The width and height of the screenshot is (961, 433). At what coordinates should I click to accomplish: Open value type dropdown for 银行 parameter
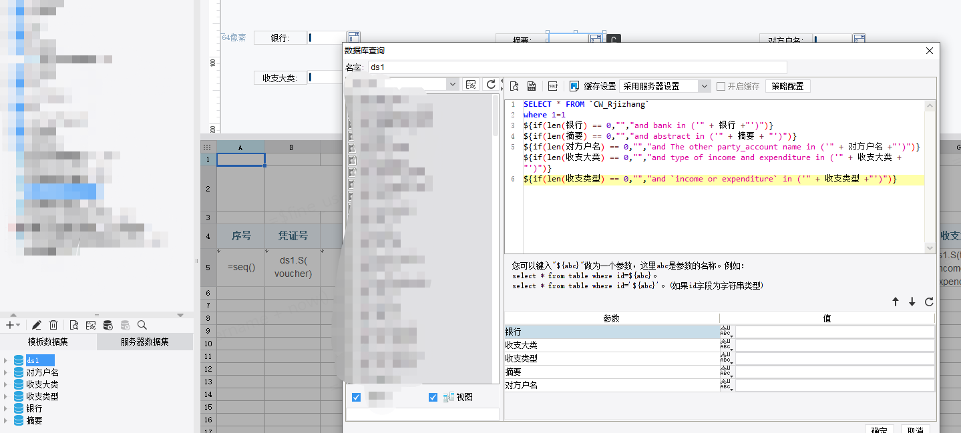coord(727,332)
